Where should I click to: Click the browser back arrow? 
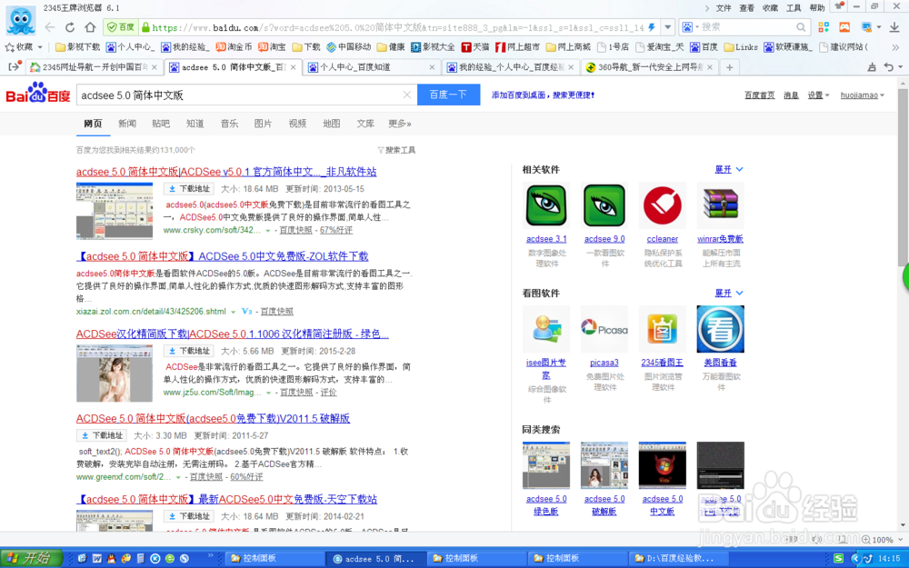tap(50, 27)
